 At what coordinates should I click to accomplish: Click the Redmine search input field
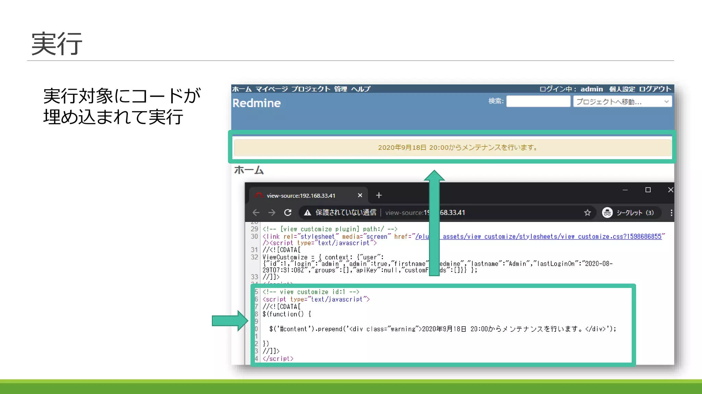(538, 101)
